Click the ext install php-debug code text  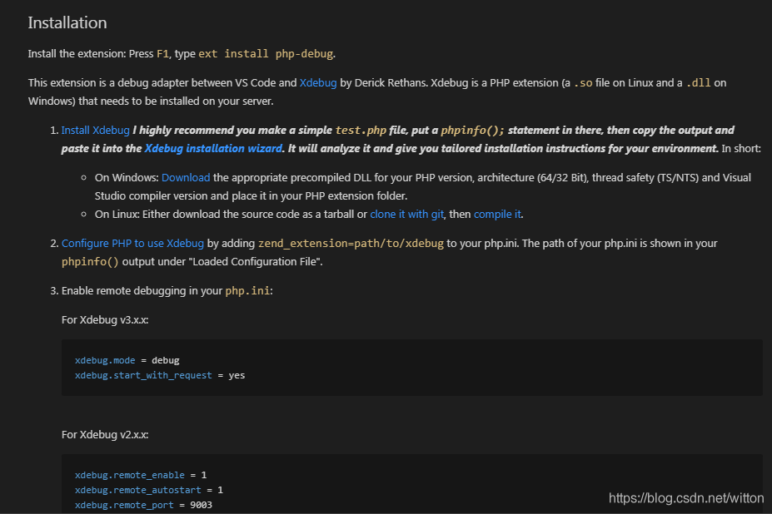point(266,53)
